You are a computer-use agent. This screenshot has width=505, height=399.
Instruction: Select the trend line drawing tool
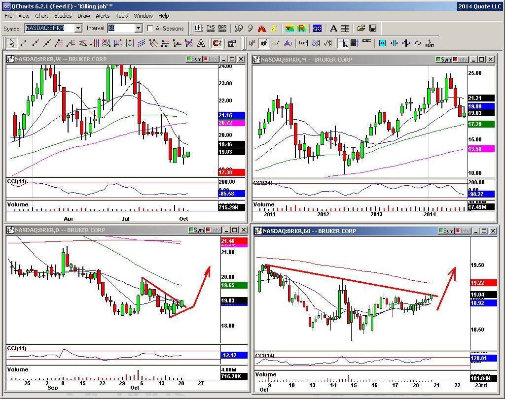[x=24, y=43]
